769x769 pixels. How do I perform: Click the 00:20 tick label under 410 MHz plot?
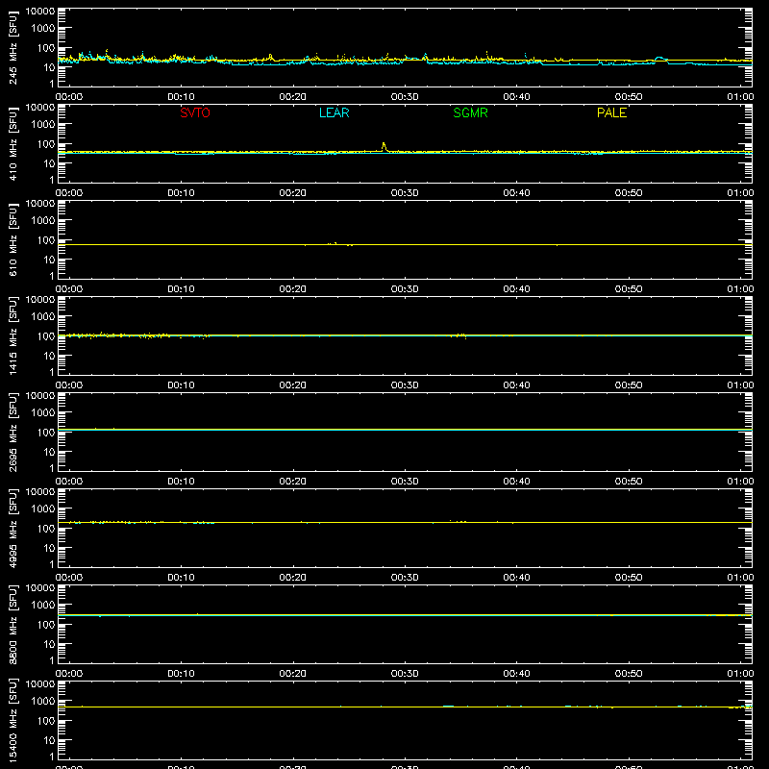[293, 193]
